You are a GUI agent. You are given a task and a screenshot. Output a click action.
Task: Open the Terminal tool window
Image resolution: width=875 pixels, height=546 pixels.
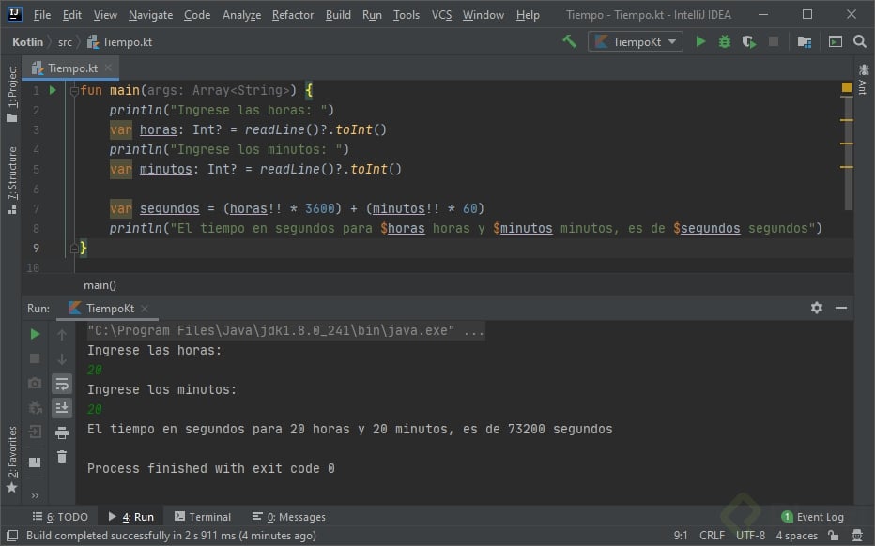click(203, 516)
